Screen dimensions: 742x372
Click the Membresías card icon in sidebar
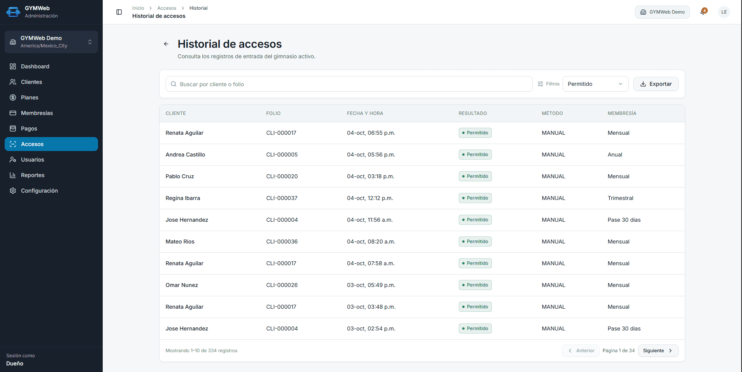pos(13,113)
